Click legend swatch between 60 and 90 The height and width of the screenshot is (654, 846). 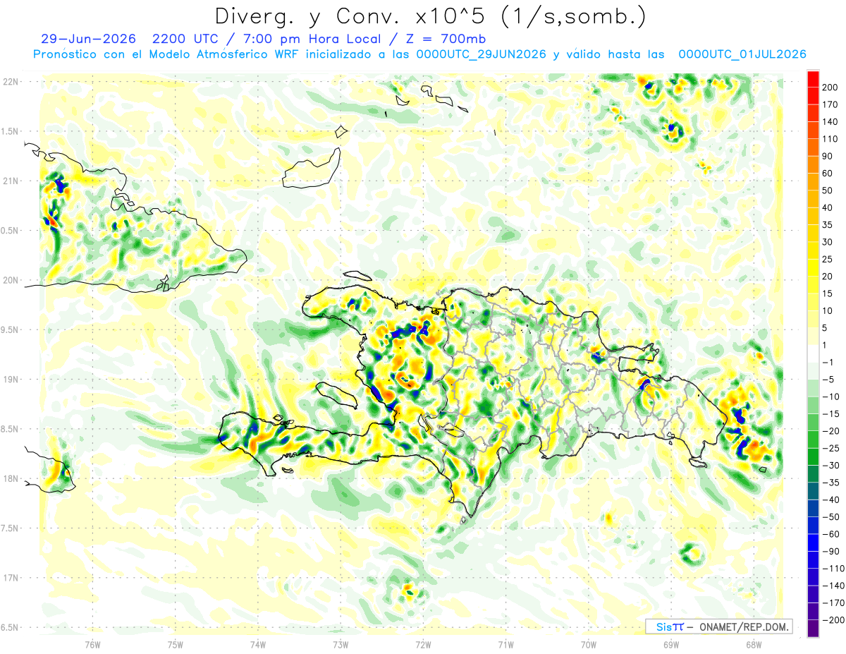813,164
